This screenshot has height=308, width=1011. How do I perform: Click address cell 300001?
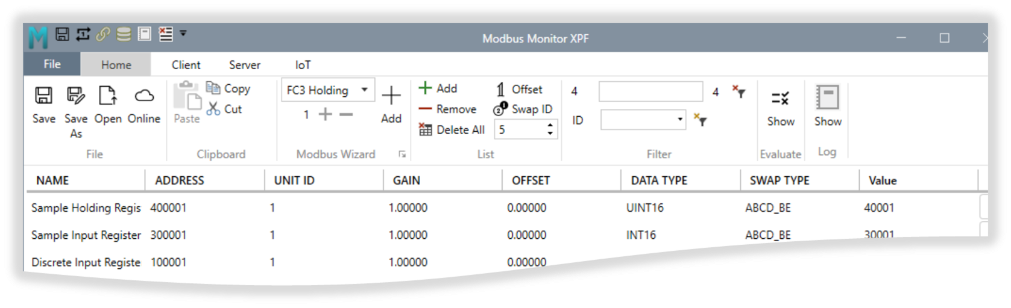[x=168, y=235]
